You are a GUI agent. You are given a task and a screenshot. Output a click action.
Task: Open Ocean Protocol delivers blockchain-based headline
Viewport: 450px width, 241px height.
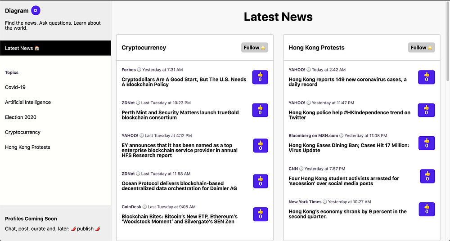pos(180,186)
